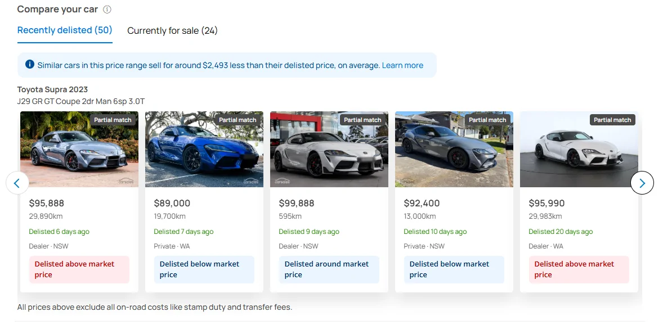The width and height of the screenshot is (672, 325).
Task: Click Delisted 7 days ago text
Action: (183, 232)
